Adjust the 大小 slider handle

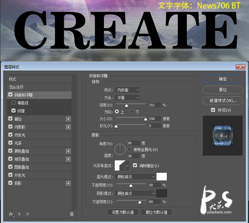tap(145, 119)
